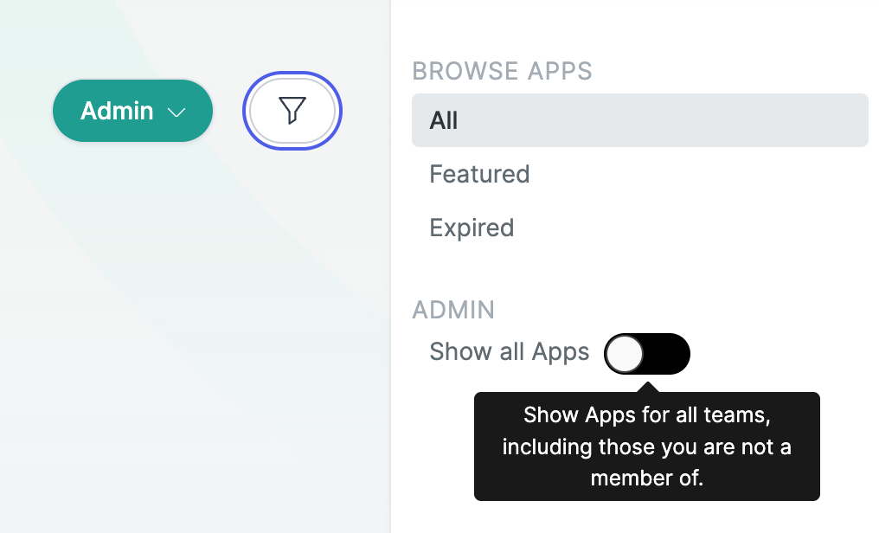The height and width of the screenshot is (533, 879).
Task: Expand the chevron arrow beside Admin
Action: (x=176, y=112)
